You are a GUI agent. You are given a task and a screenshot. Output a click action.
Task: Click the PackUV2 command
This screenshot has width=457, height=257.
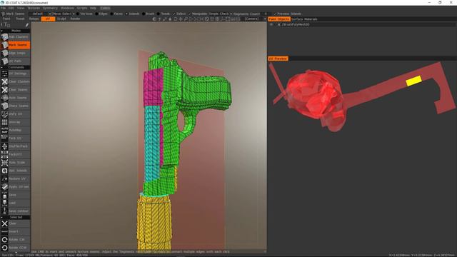click(x=16, y=154)
